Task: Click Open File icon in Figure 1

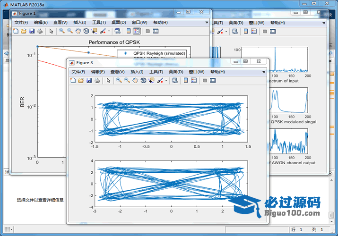Action: (24, 31)
